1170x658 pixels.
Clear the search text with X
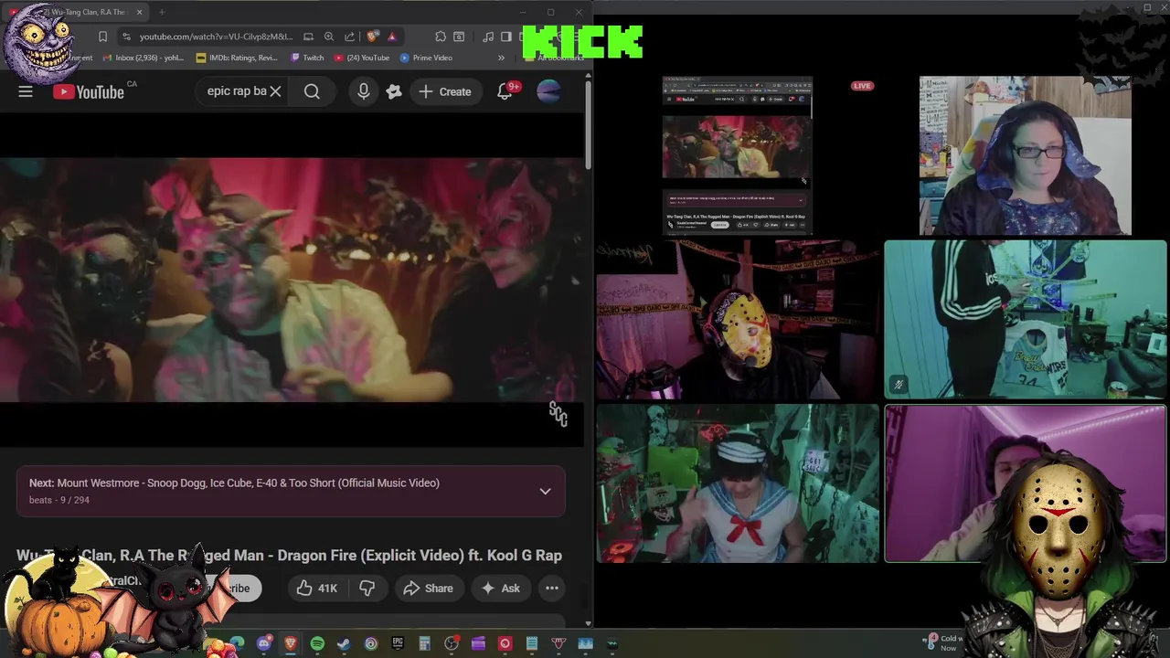275,91
